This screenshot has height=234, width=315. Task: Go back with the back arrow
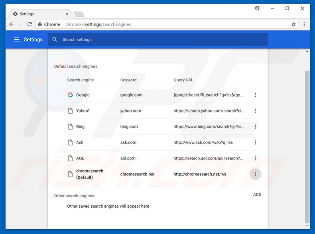tap(11, 24)
